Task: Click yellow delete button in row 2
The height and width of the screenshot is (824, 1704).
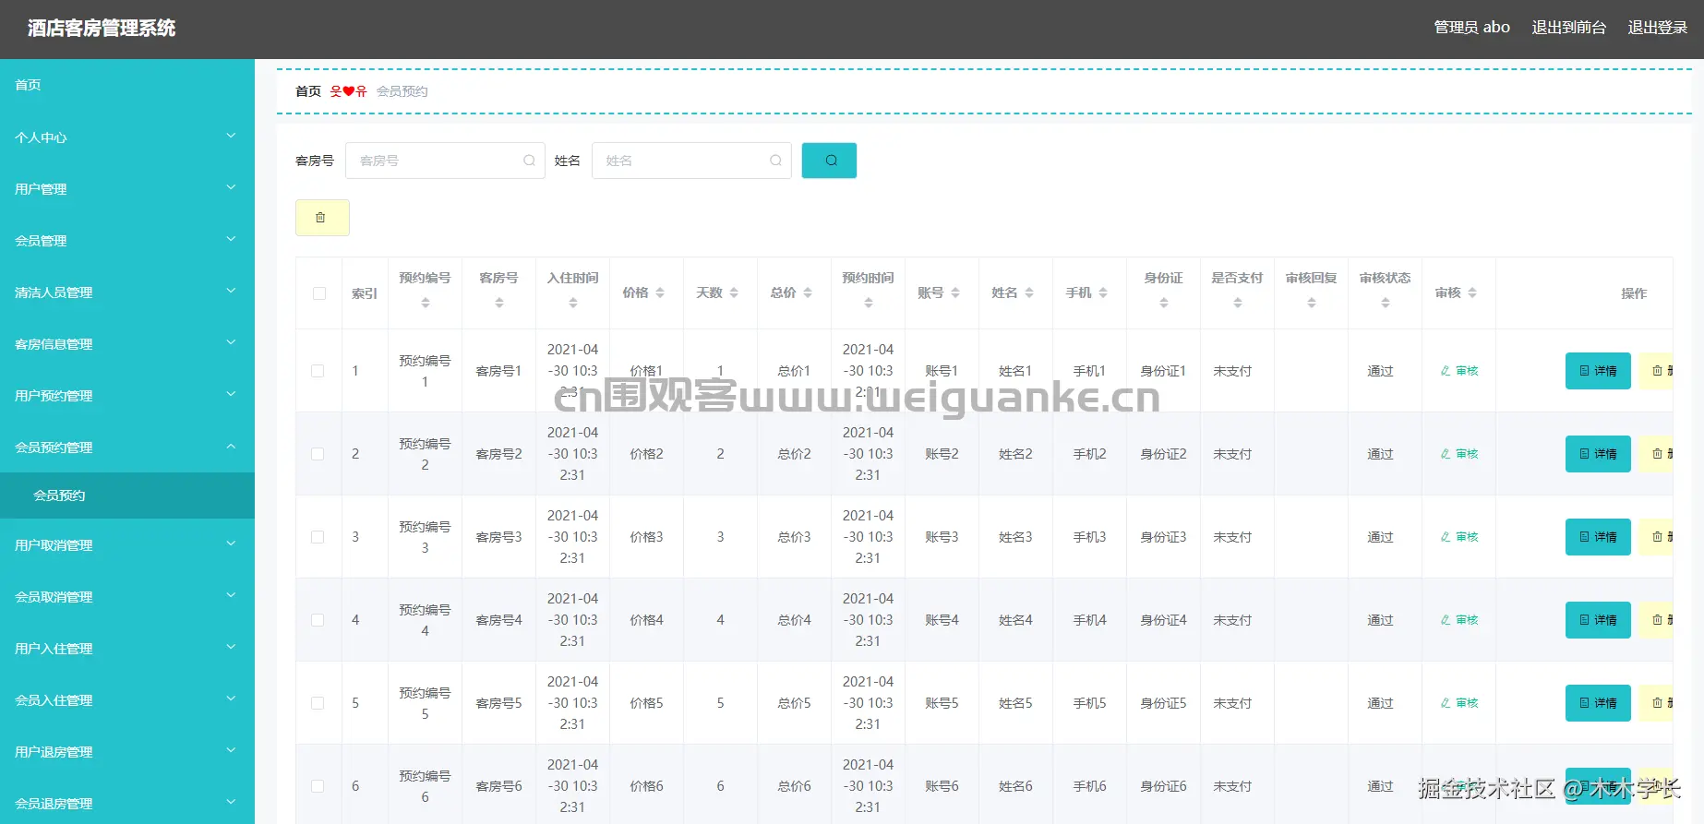Action: tap(1657, 454)
